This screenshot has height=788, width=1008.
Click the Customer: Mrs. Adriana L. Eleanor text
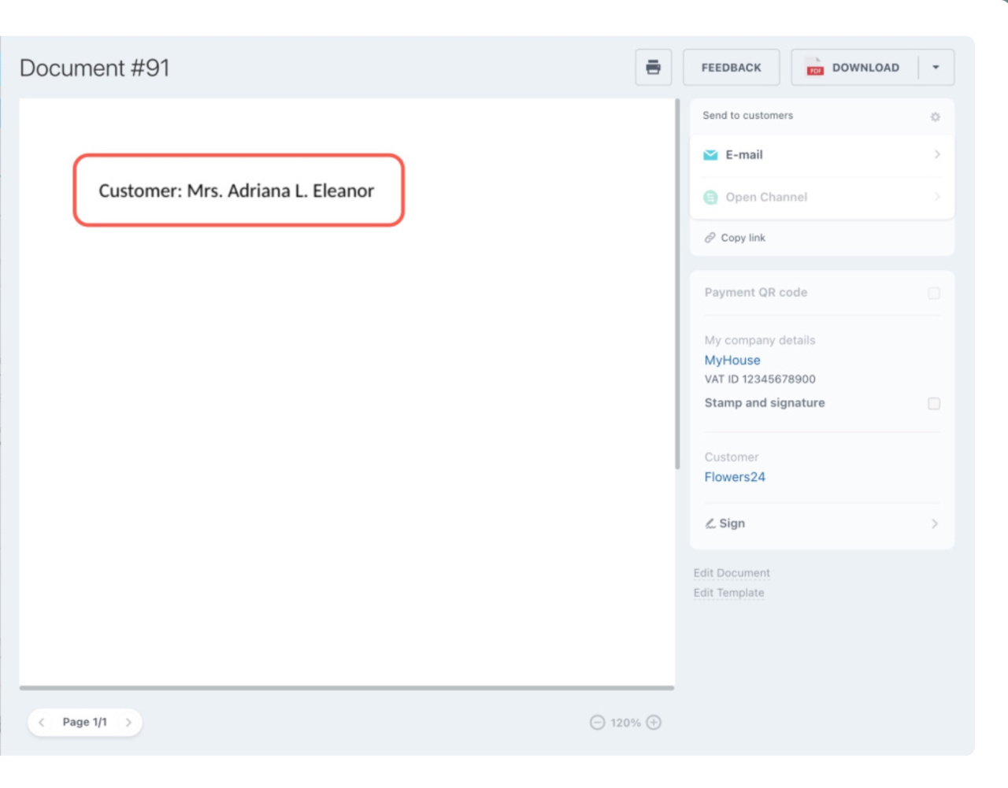click(236, 191)
